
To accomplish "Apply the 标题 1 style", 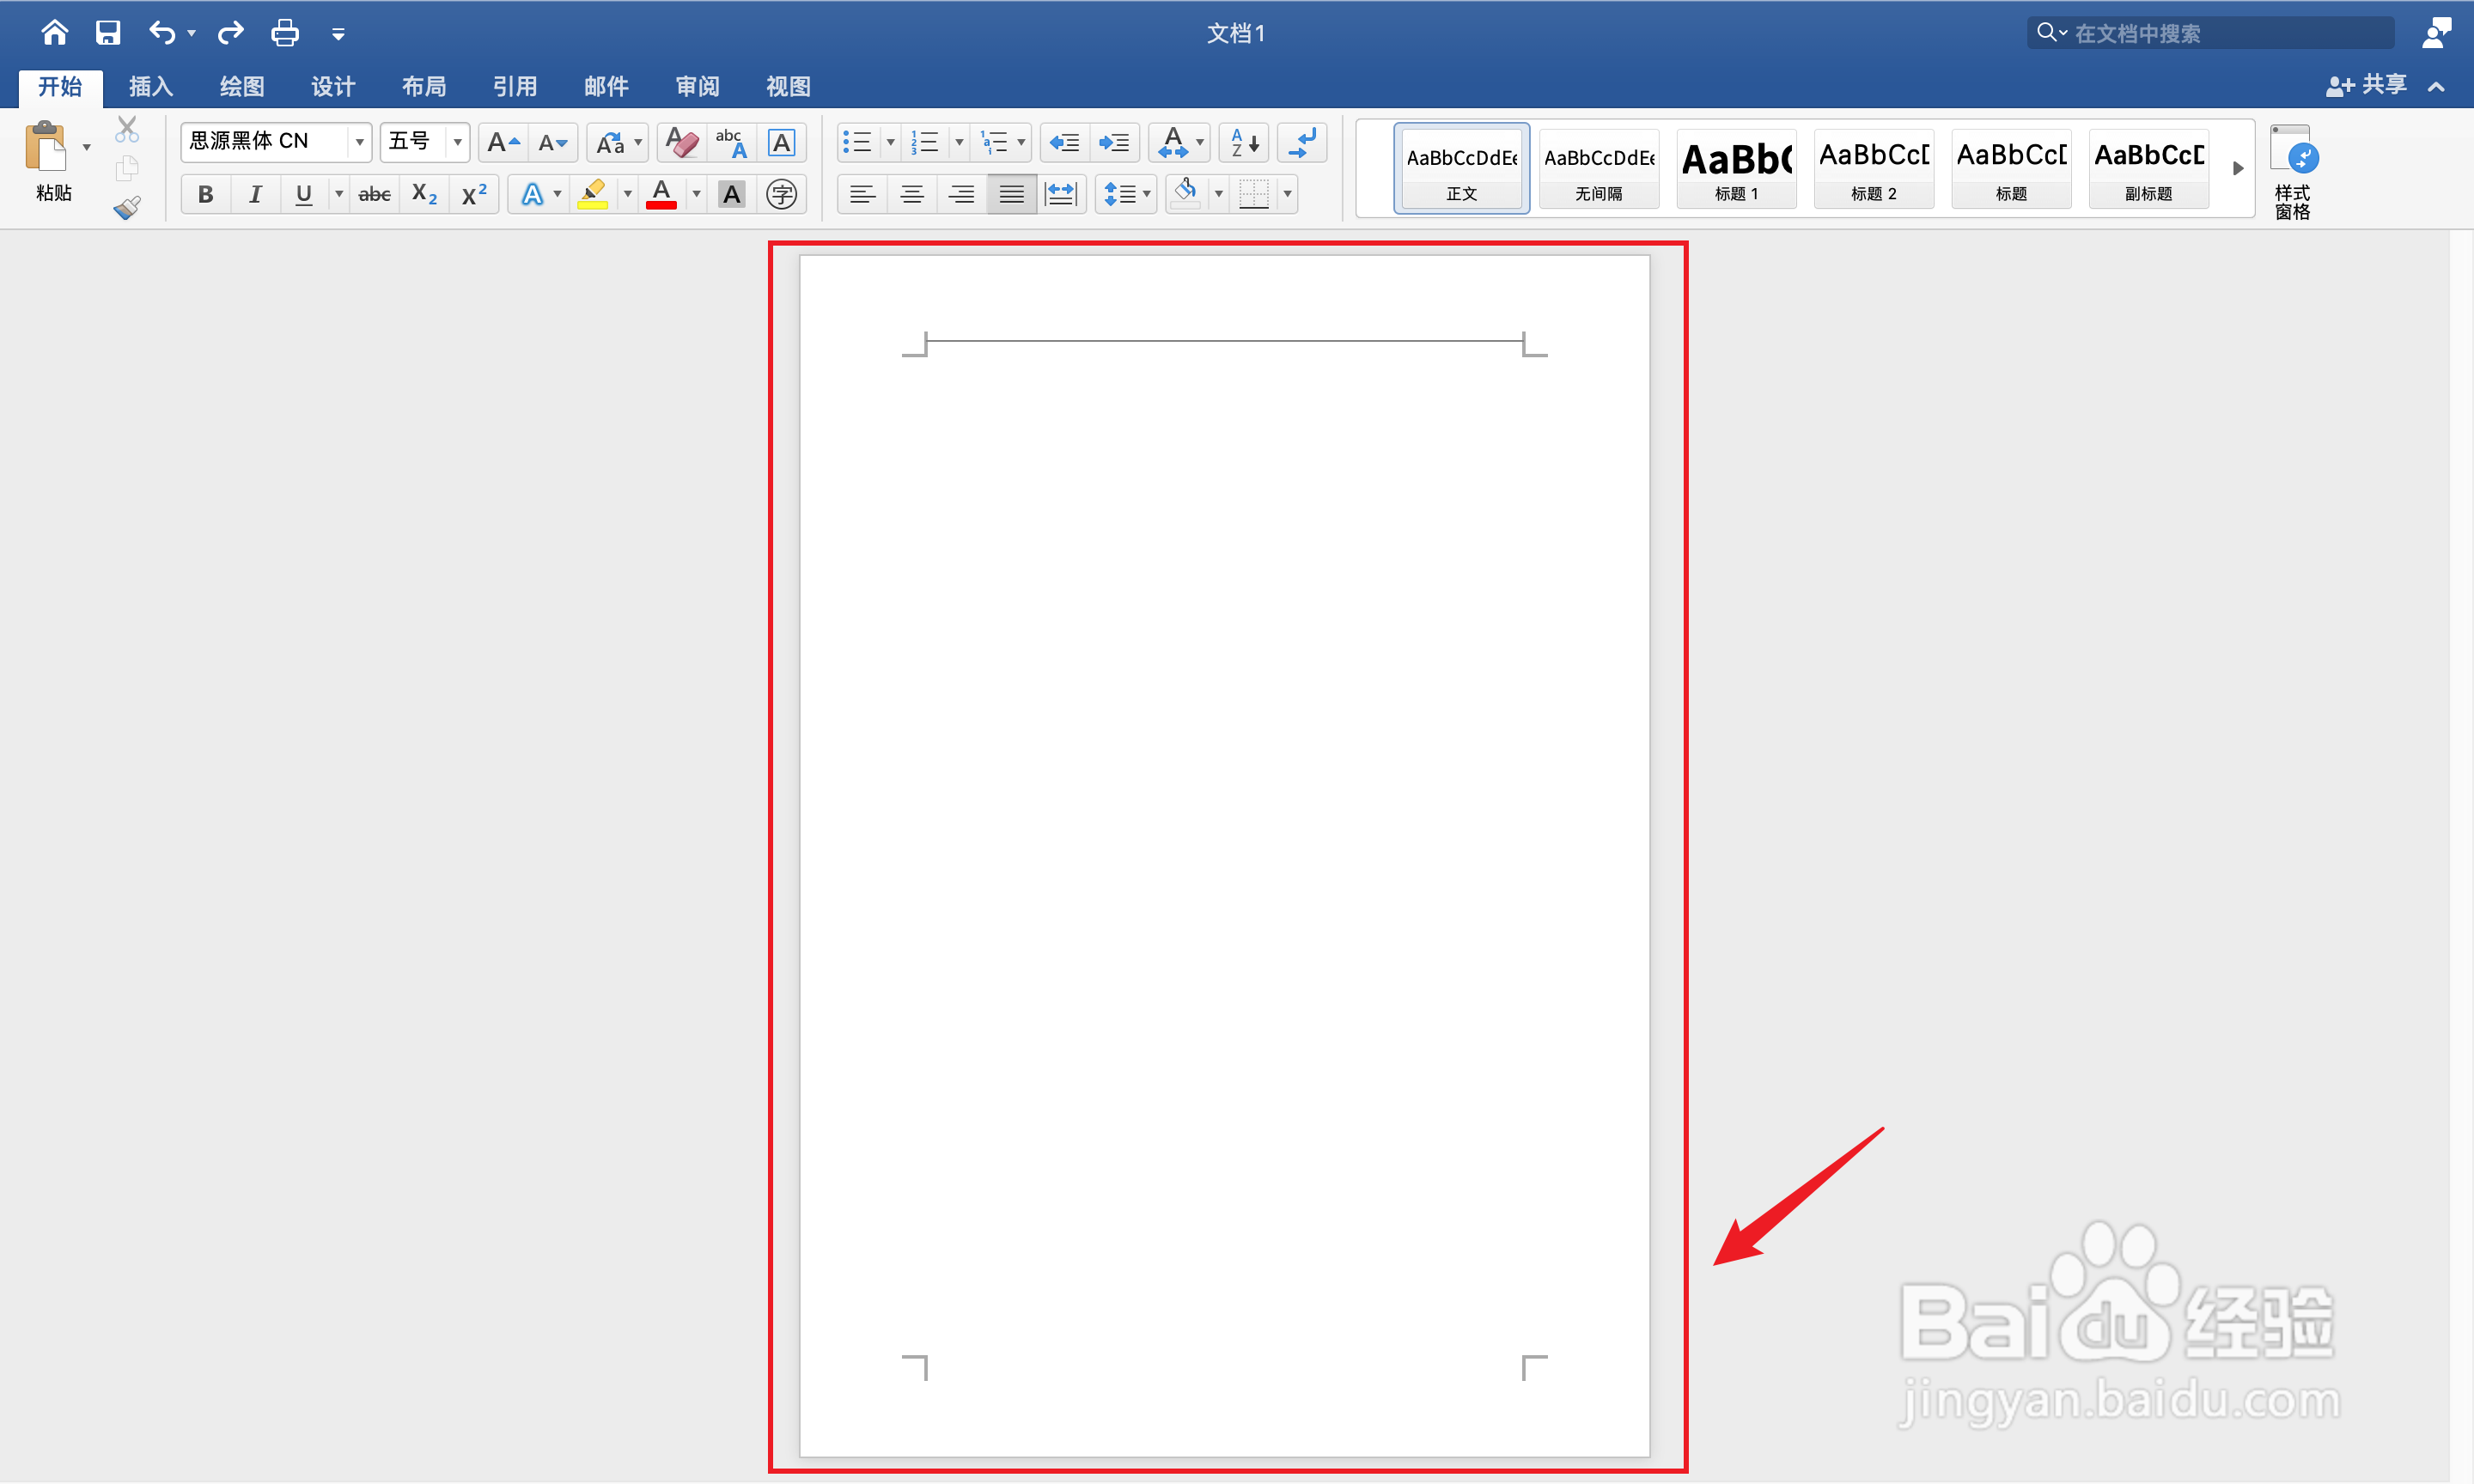I will [x=1736, y=168].
